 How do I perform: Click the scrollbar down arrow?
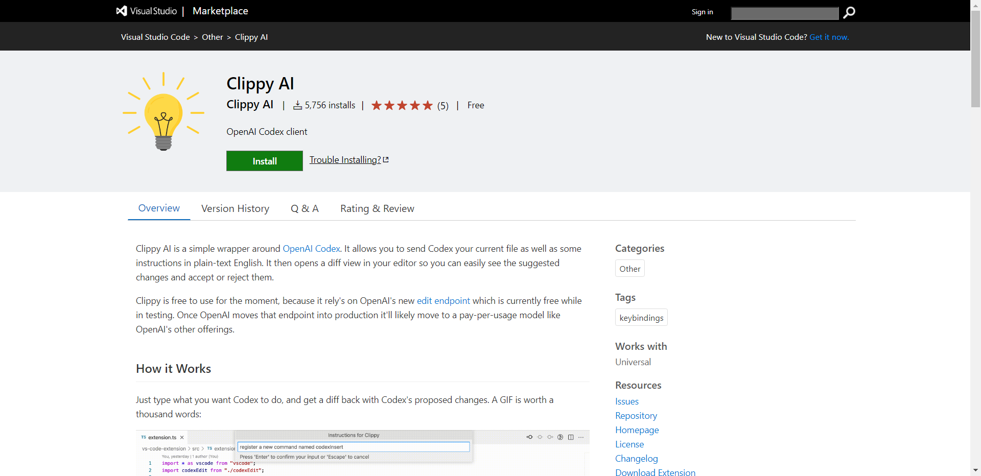(976, 471)
